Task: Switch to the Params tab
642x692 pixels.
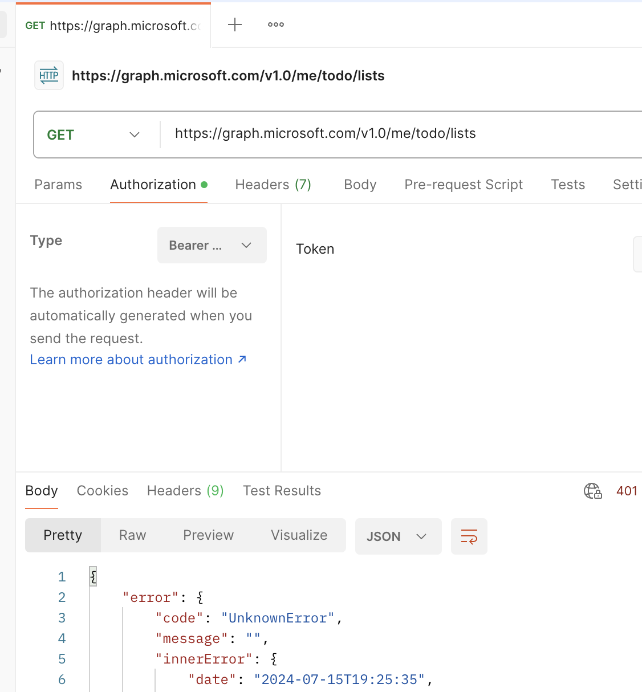Action: click(x=58, y=185)
